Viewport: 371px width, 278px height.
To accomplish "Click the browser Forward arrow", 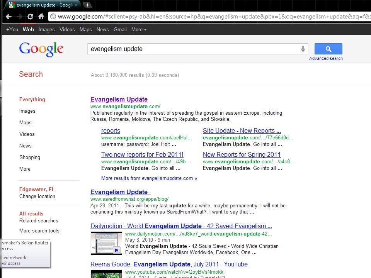I will tap(20, 17).
